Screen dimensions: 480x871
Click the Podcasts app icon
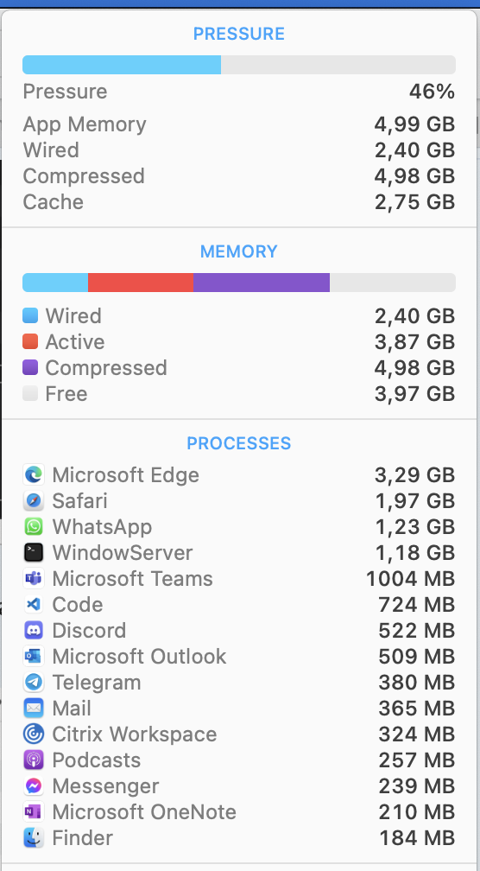point(34,760)
